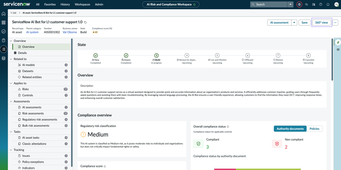Open the Val Oborne business owner link
341x170 pixels.
coord(70,32)
